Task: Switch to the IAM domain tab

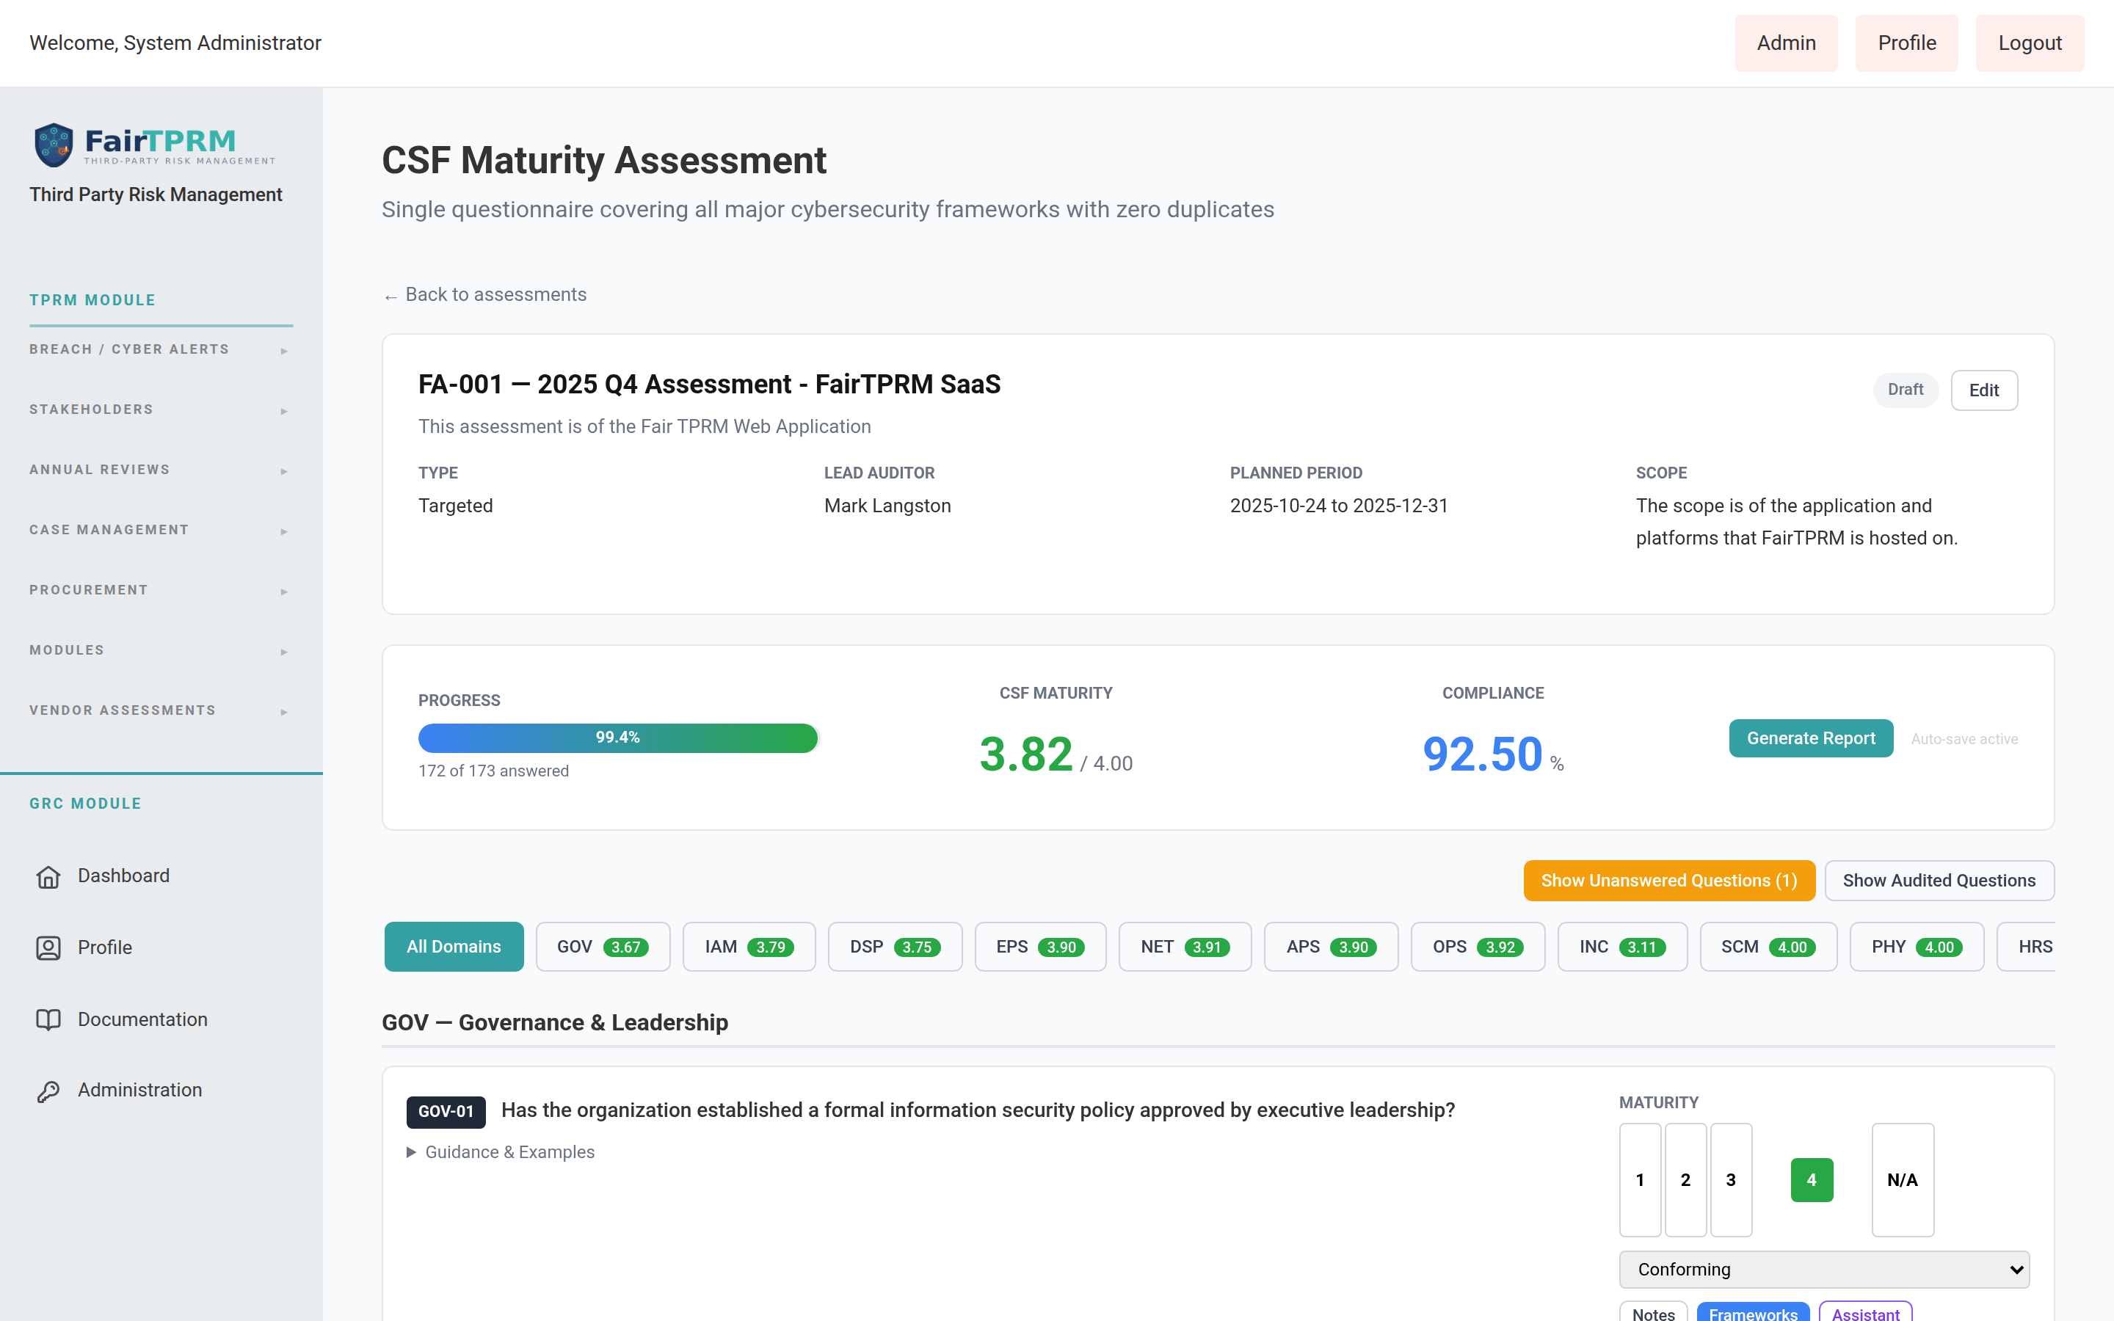Action: point(749,947)
